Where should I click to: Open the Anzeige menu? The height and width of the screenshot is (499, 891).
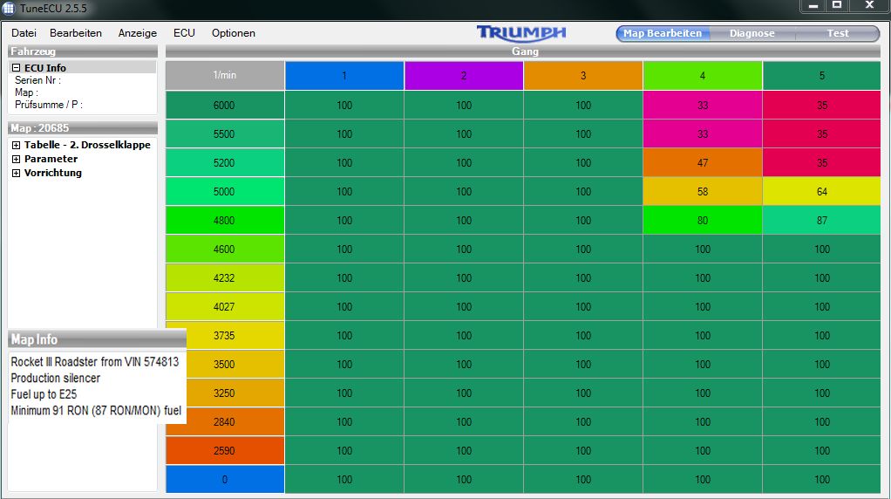tap(138, 33)
